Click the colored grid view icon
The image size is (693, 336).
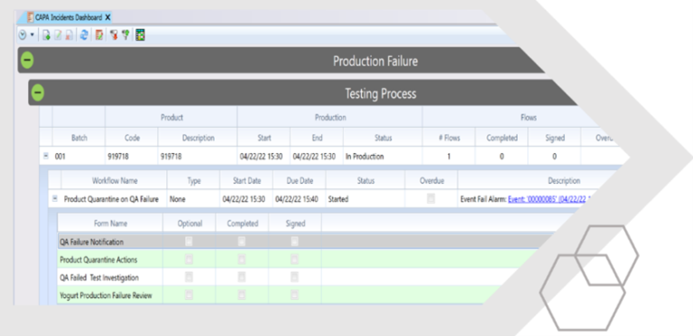click(140, 35)
